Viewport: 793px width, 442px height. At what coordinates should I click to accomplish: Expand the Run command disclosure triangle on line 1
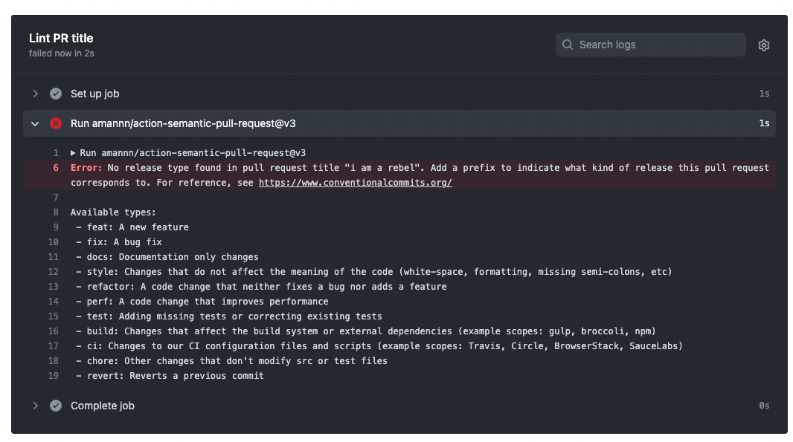pos(74,153)
